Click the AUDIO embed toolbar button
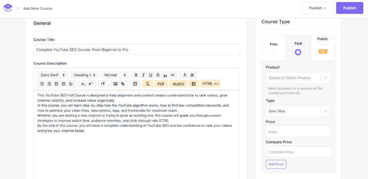Image resolution: width=368 pixels, height=179 pixels. [178, 84]
